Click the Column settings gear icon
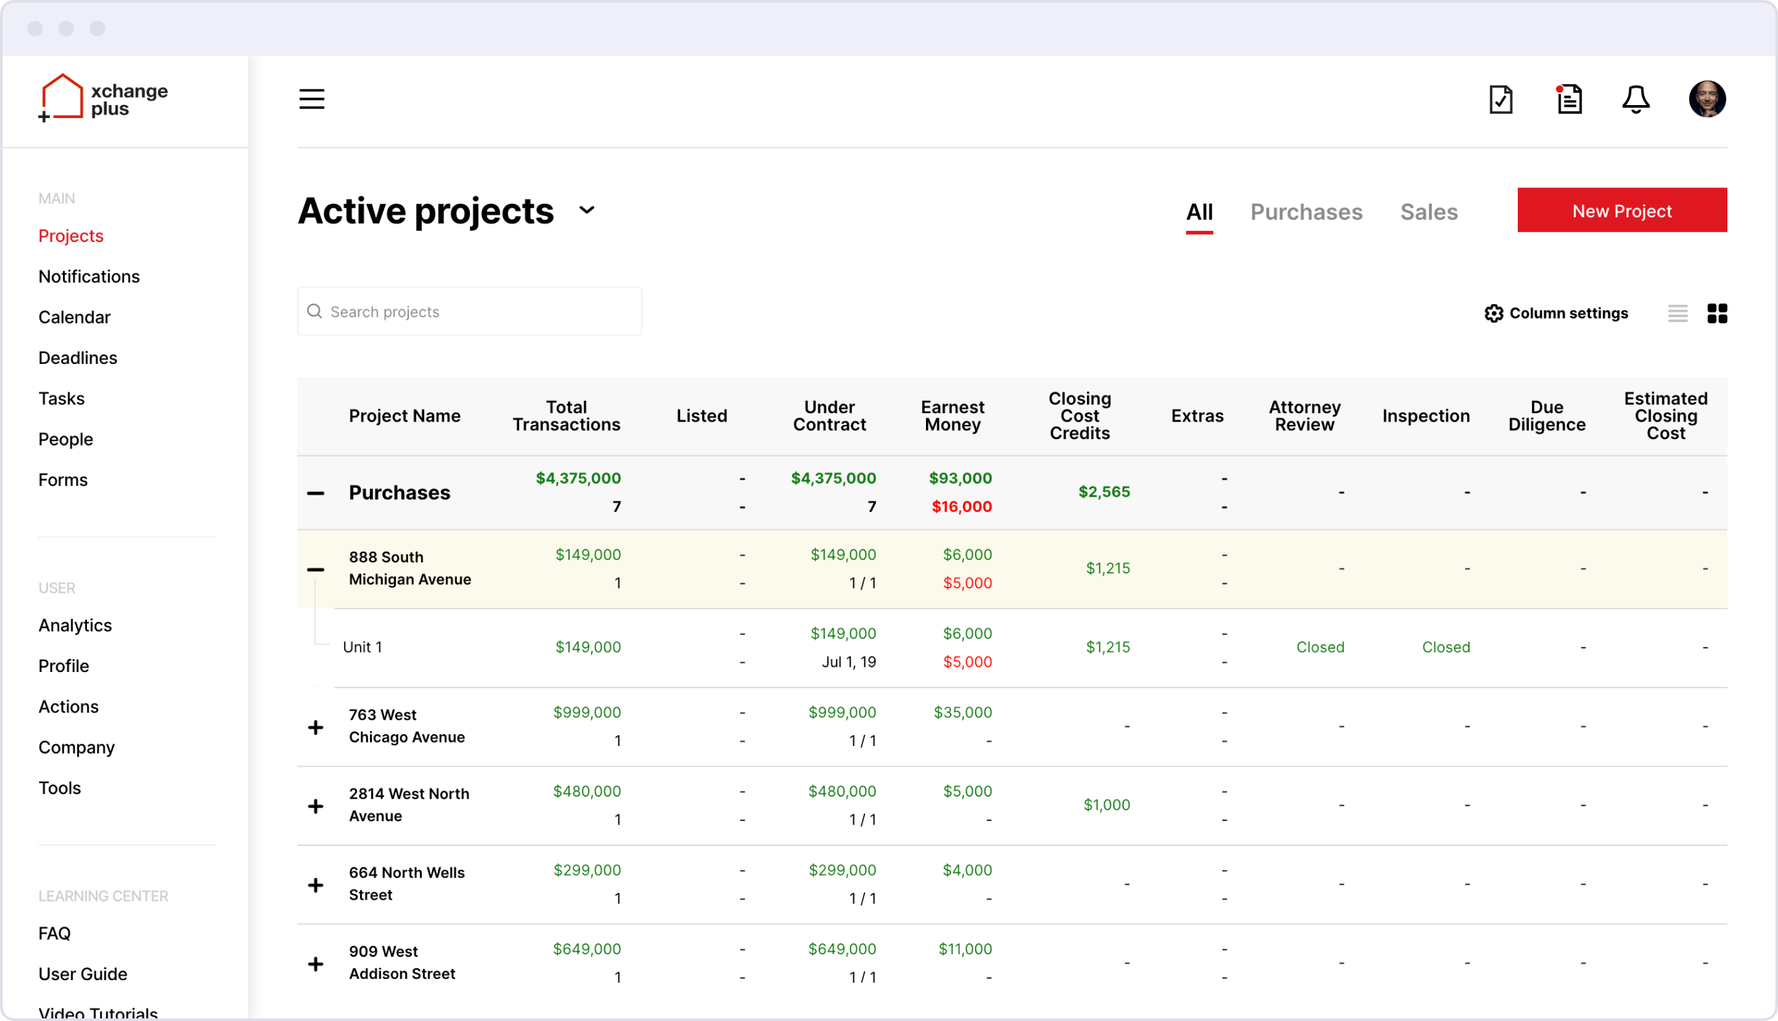The width and height of the screenshot is (1778, 1021). (x=1493, y=313)
